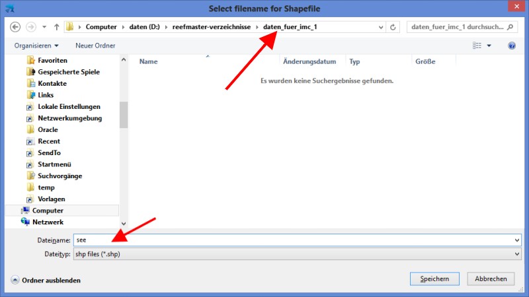Select the Favoriten folder in sidebar
Image resolution: width=529 pixels, height=297 pixels.
(x=52, y=60)
